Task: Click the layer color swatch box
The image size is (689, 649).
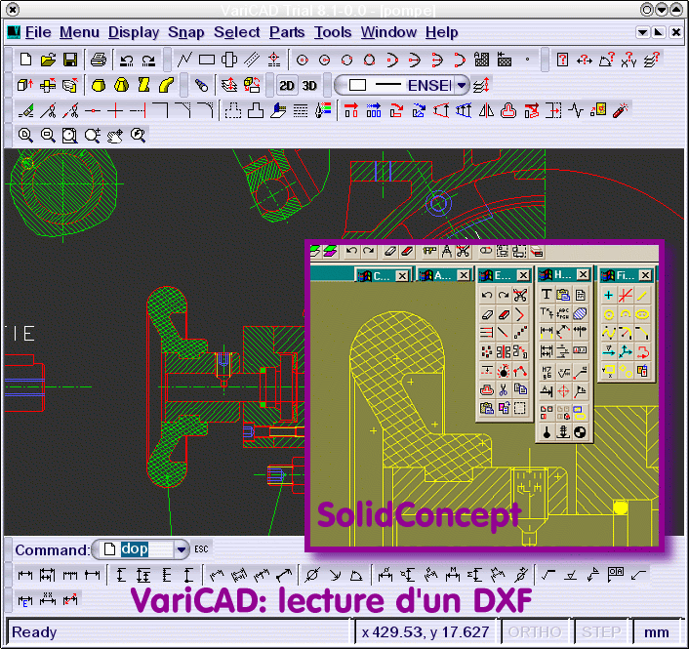Action: tap(357, 85)
